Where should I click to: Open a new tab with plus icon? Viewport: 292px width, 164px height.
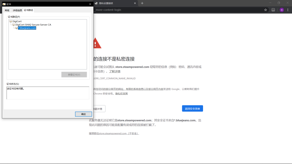pyautogui.click(x=142, y=3)
